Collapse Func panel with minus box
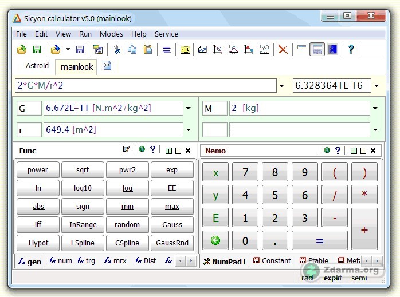The image size is (400, 297). [x=178, y=151]
